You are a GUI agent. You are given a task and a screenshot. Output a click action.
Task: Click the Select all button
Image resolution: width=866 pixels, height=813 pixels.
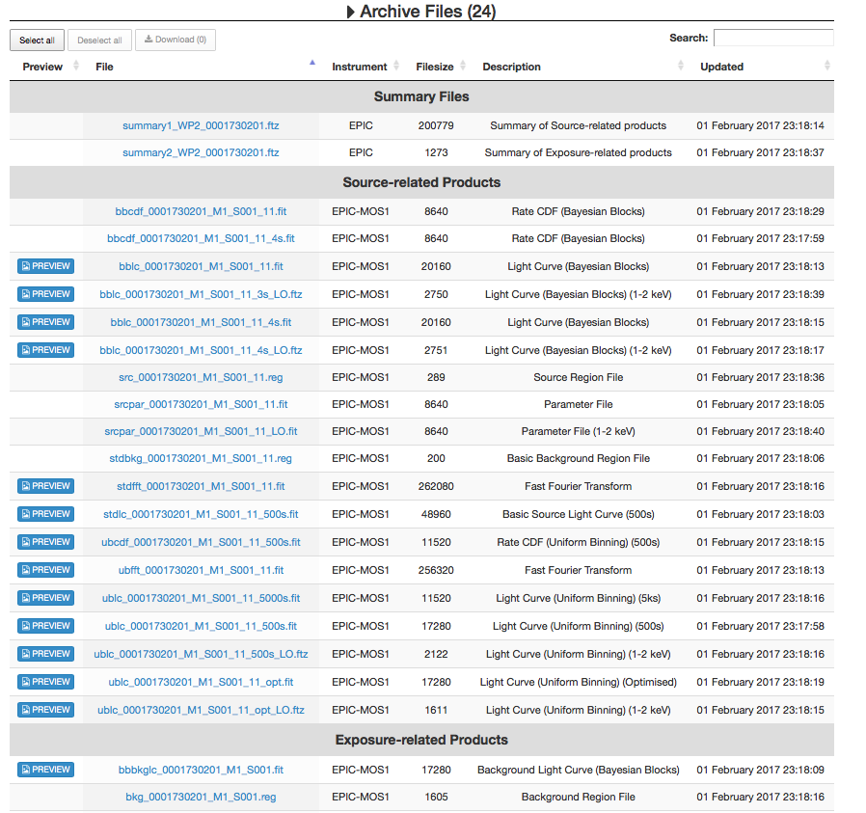click(38, 41)
